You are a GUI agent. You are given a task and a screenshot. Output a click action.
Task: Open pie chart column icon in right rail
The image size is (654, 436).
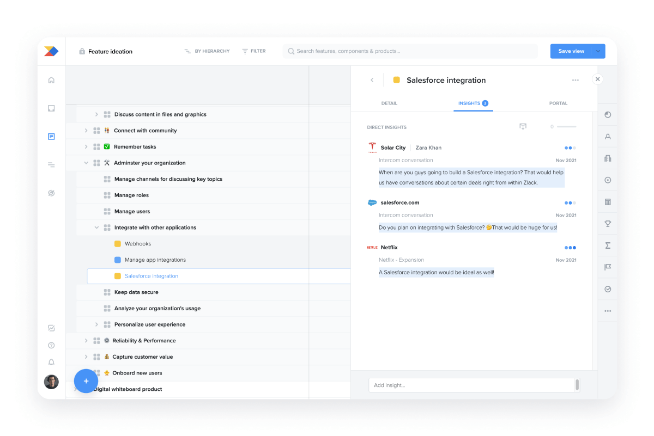(608, 115)
